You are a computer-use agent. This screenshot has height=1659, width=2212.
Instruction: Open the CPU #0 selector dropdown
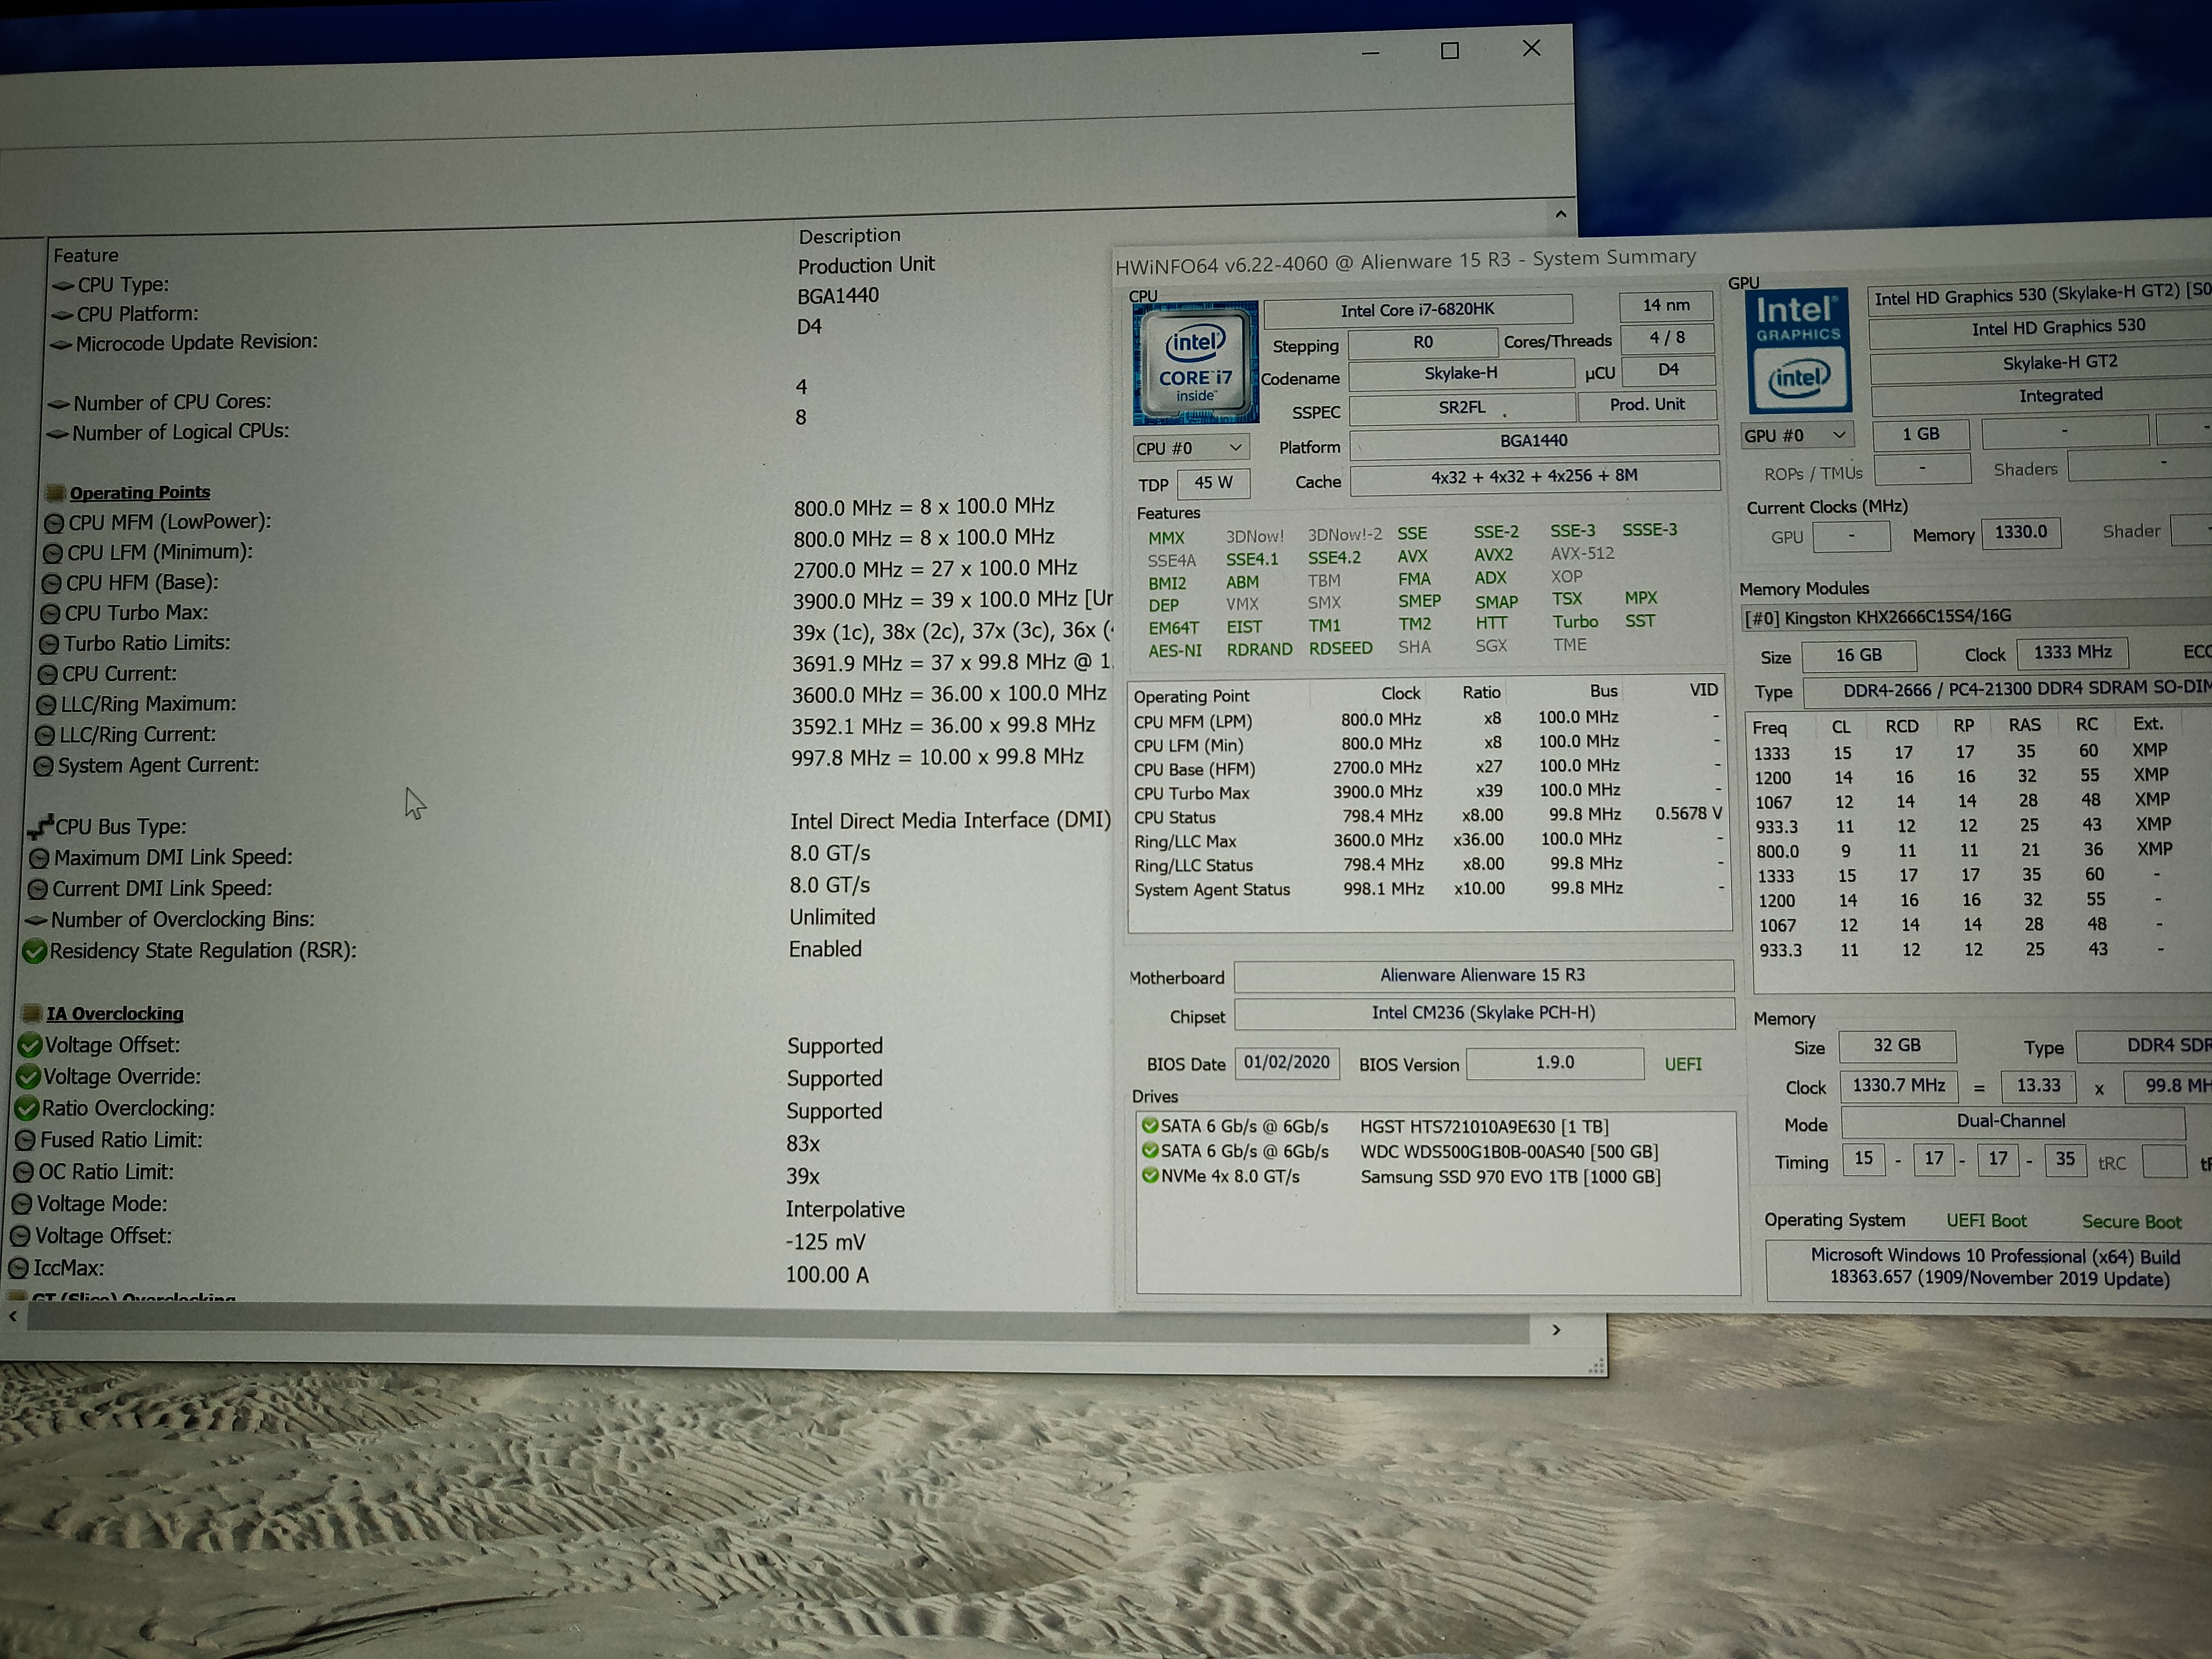coord(1190,448)
